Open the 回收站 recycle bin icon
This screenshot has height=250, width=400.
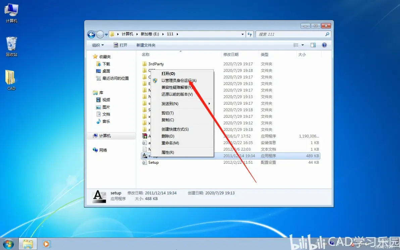pyautogui.click(x=11, y=47)
